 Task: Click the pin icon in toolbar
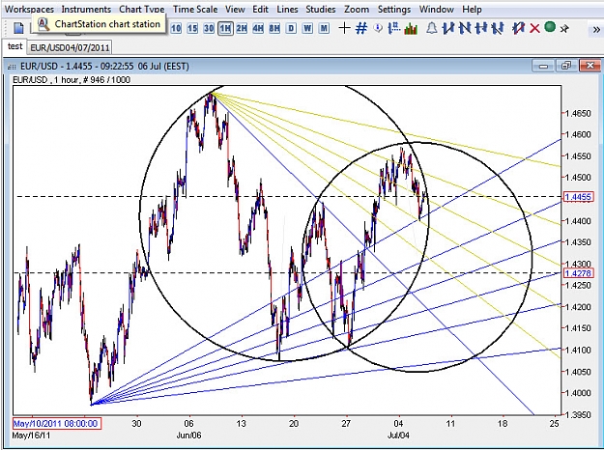(x=564, y=28)
